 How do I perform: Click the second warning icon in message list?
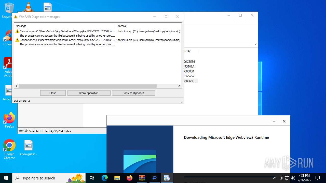tap(17, 40)
